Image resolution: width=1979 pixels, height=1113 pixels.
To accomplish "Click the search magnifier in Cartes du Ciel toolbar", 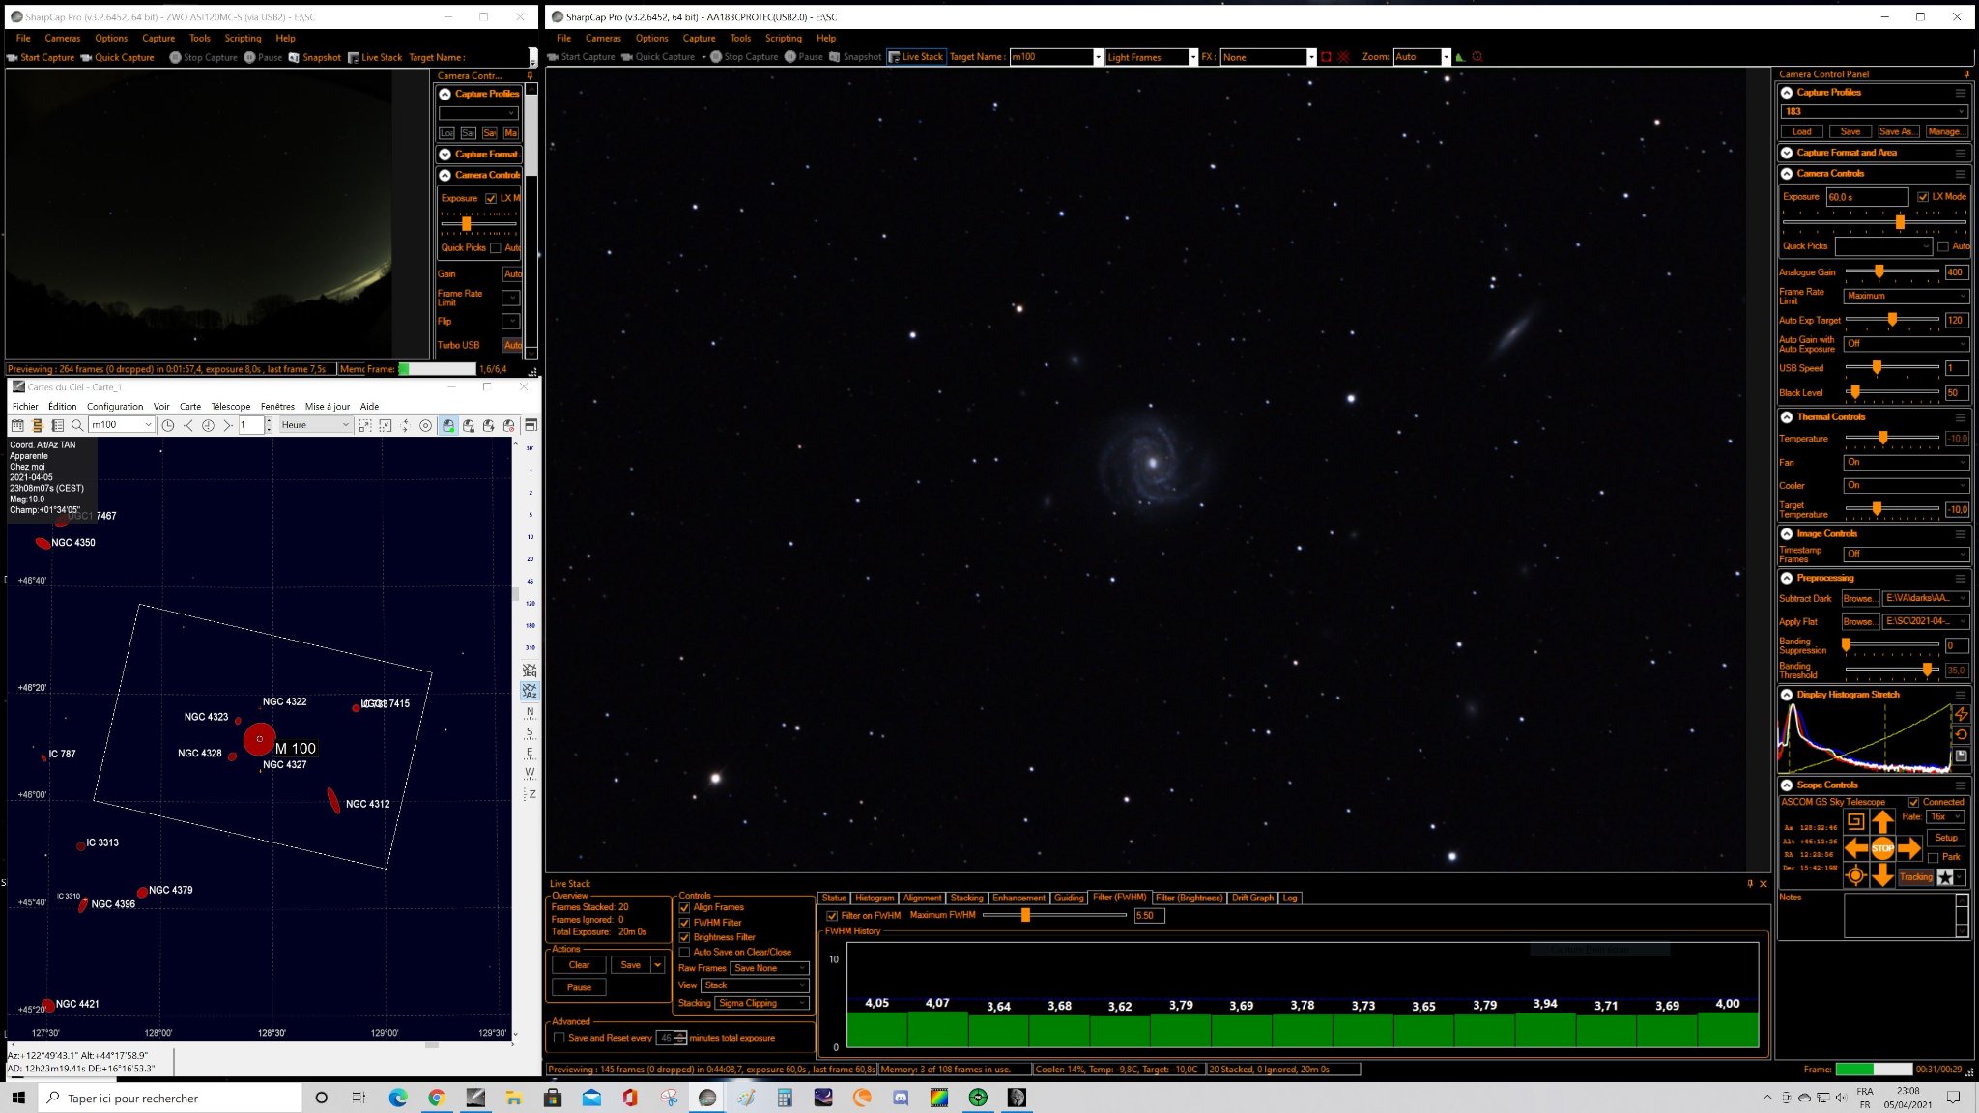I will [77, 425].
